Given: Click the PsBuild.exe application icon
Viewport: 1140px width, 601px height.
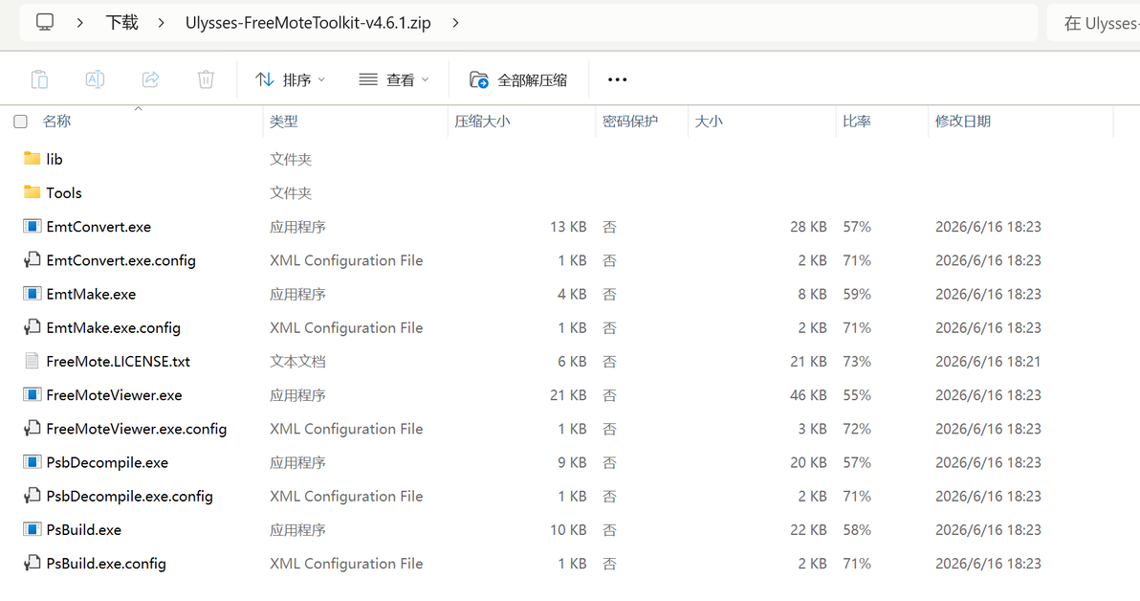Looking at the screenshot, I should tap(32, 529).
